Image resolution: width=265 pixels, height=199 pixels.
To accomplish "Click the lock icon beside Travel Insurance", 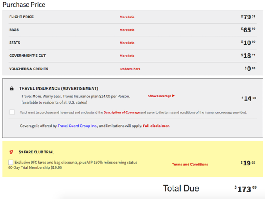I will [x=12, y=88].
